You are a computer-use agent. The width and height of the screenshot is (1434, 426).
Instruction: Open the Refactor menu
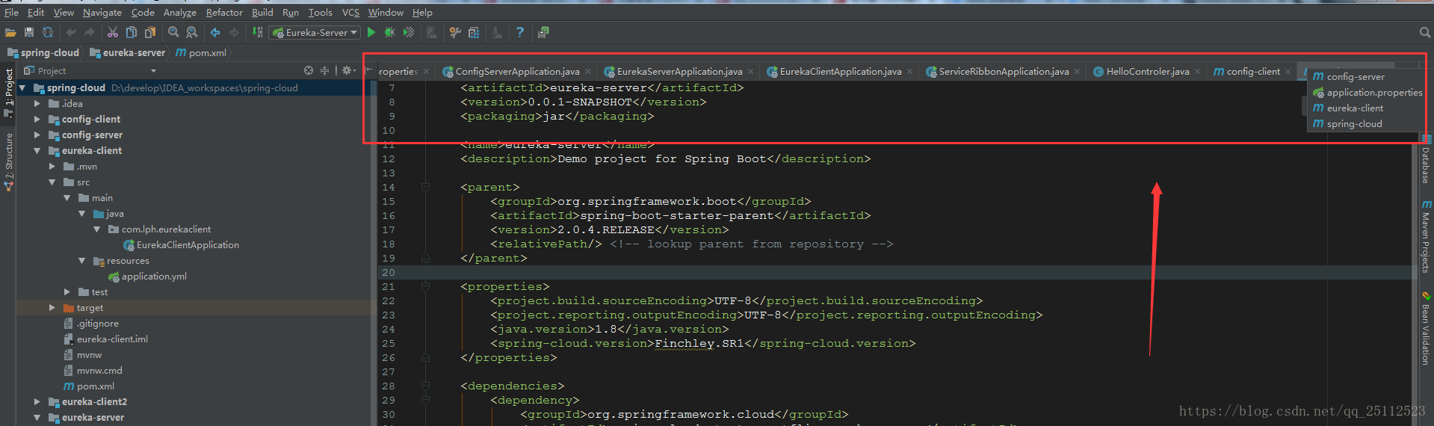tap(224, 12)
